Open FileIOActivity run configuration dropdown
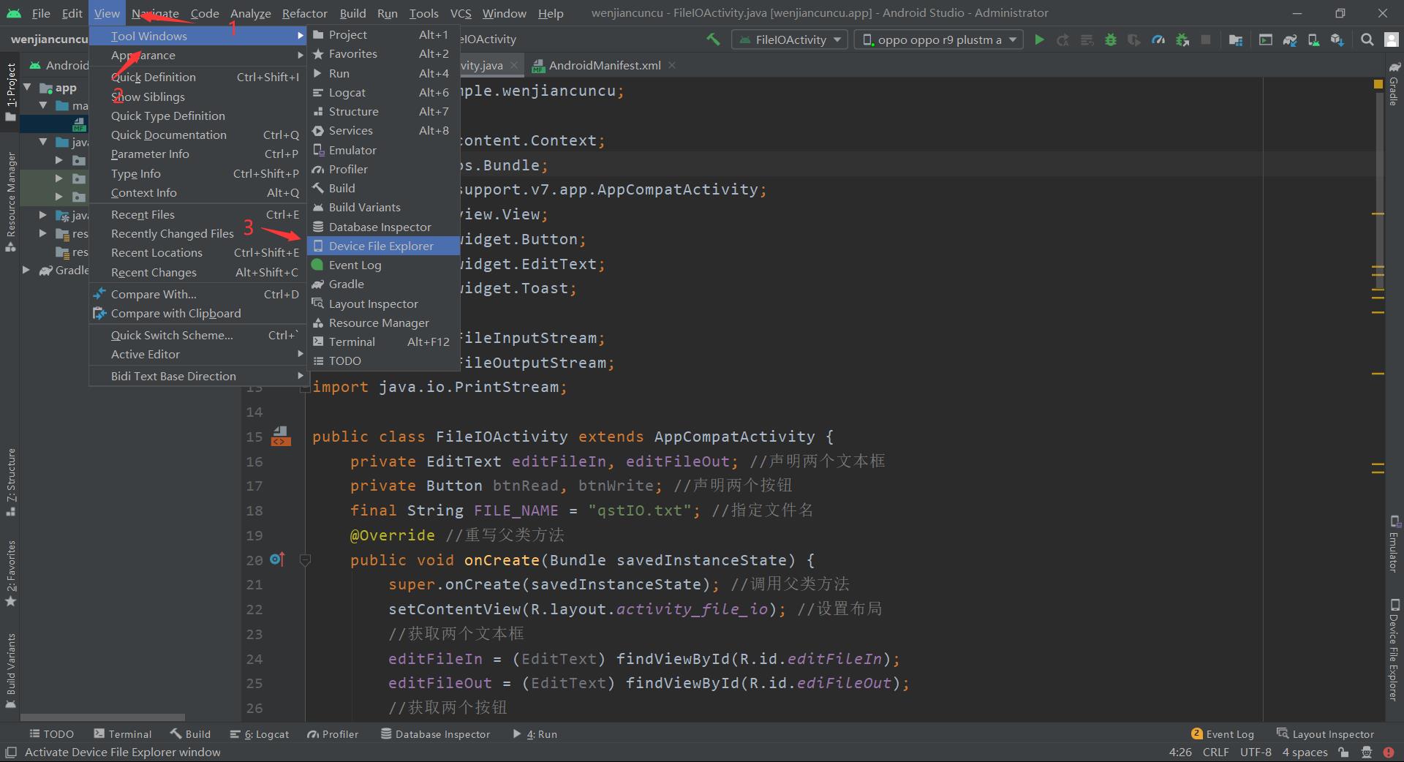 (790, 39)
